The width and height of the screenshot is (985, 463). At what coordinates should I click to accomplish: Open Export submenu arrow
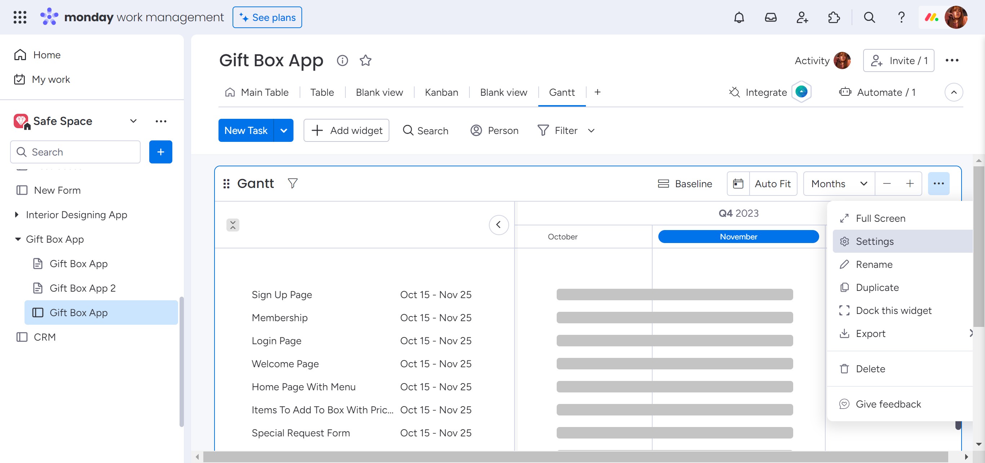point(971,333)
